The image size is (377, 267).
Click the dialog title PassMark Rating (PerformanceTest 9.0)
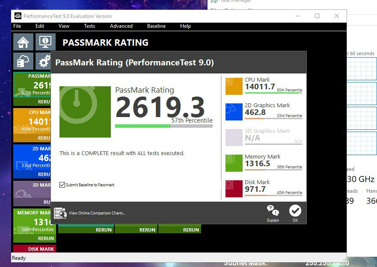pos(135,63)
